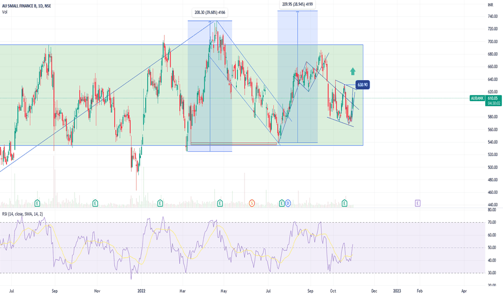Click 500.00 on the price axis
The width and height of the screenshot is (503, 296).
(x=492, y=167)
